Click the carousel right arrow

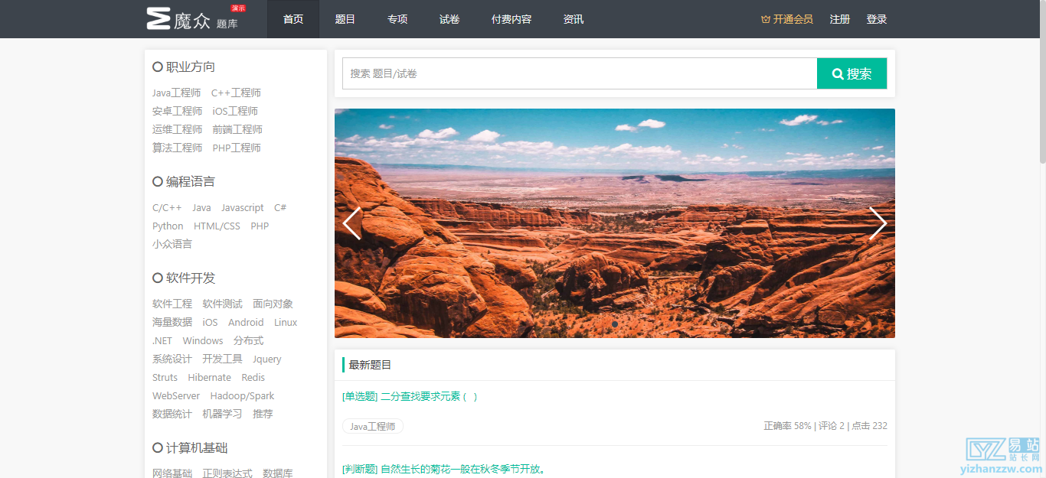pos(878,223)
